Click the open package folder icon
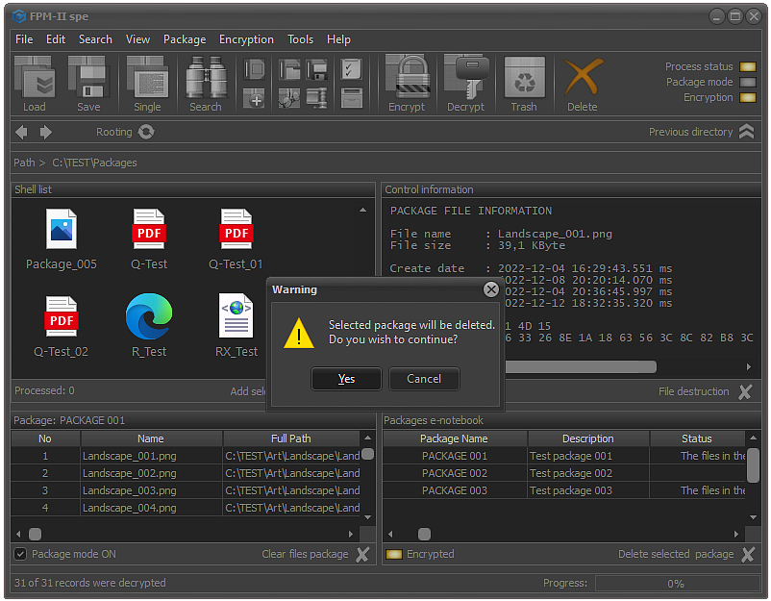The image size is (771, 601). 289,69
